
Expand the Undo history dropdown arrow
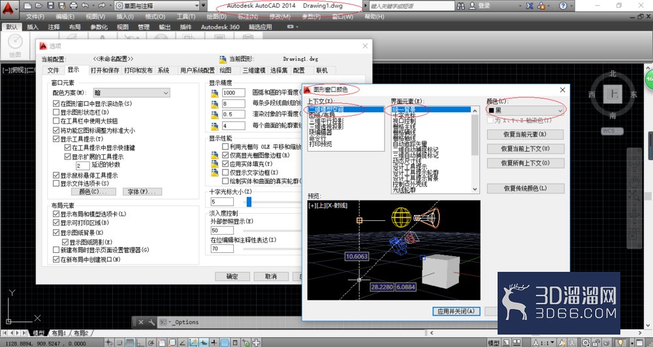point(93,6)
